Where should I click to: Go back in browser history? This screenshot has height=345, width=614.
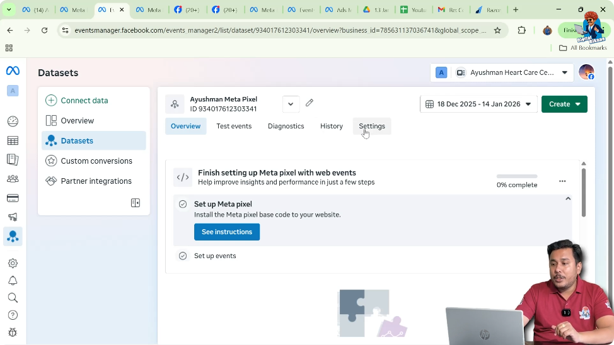click(x=10, y=30)
